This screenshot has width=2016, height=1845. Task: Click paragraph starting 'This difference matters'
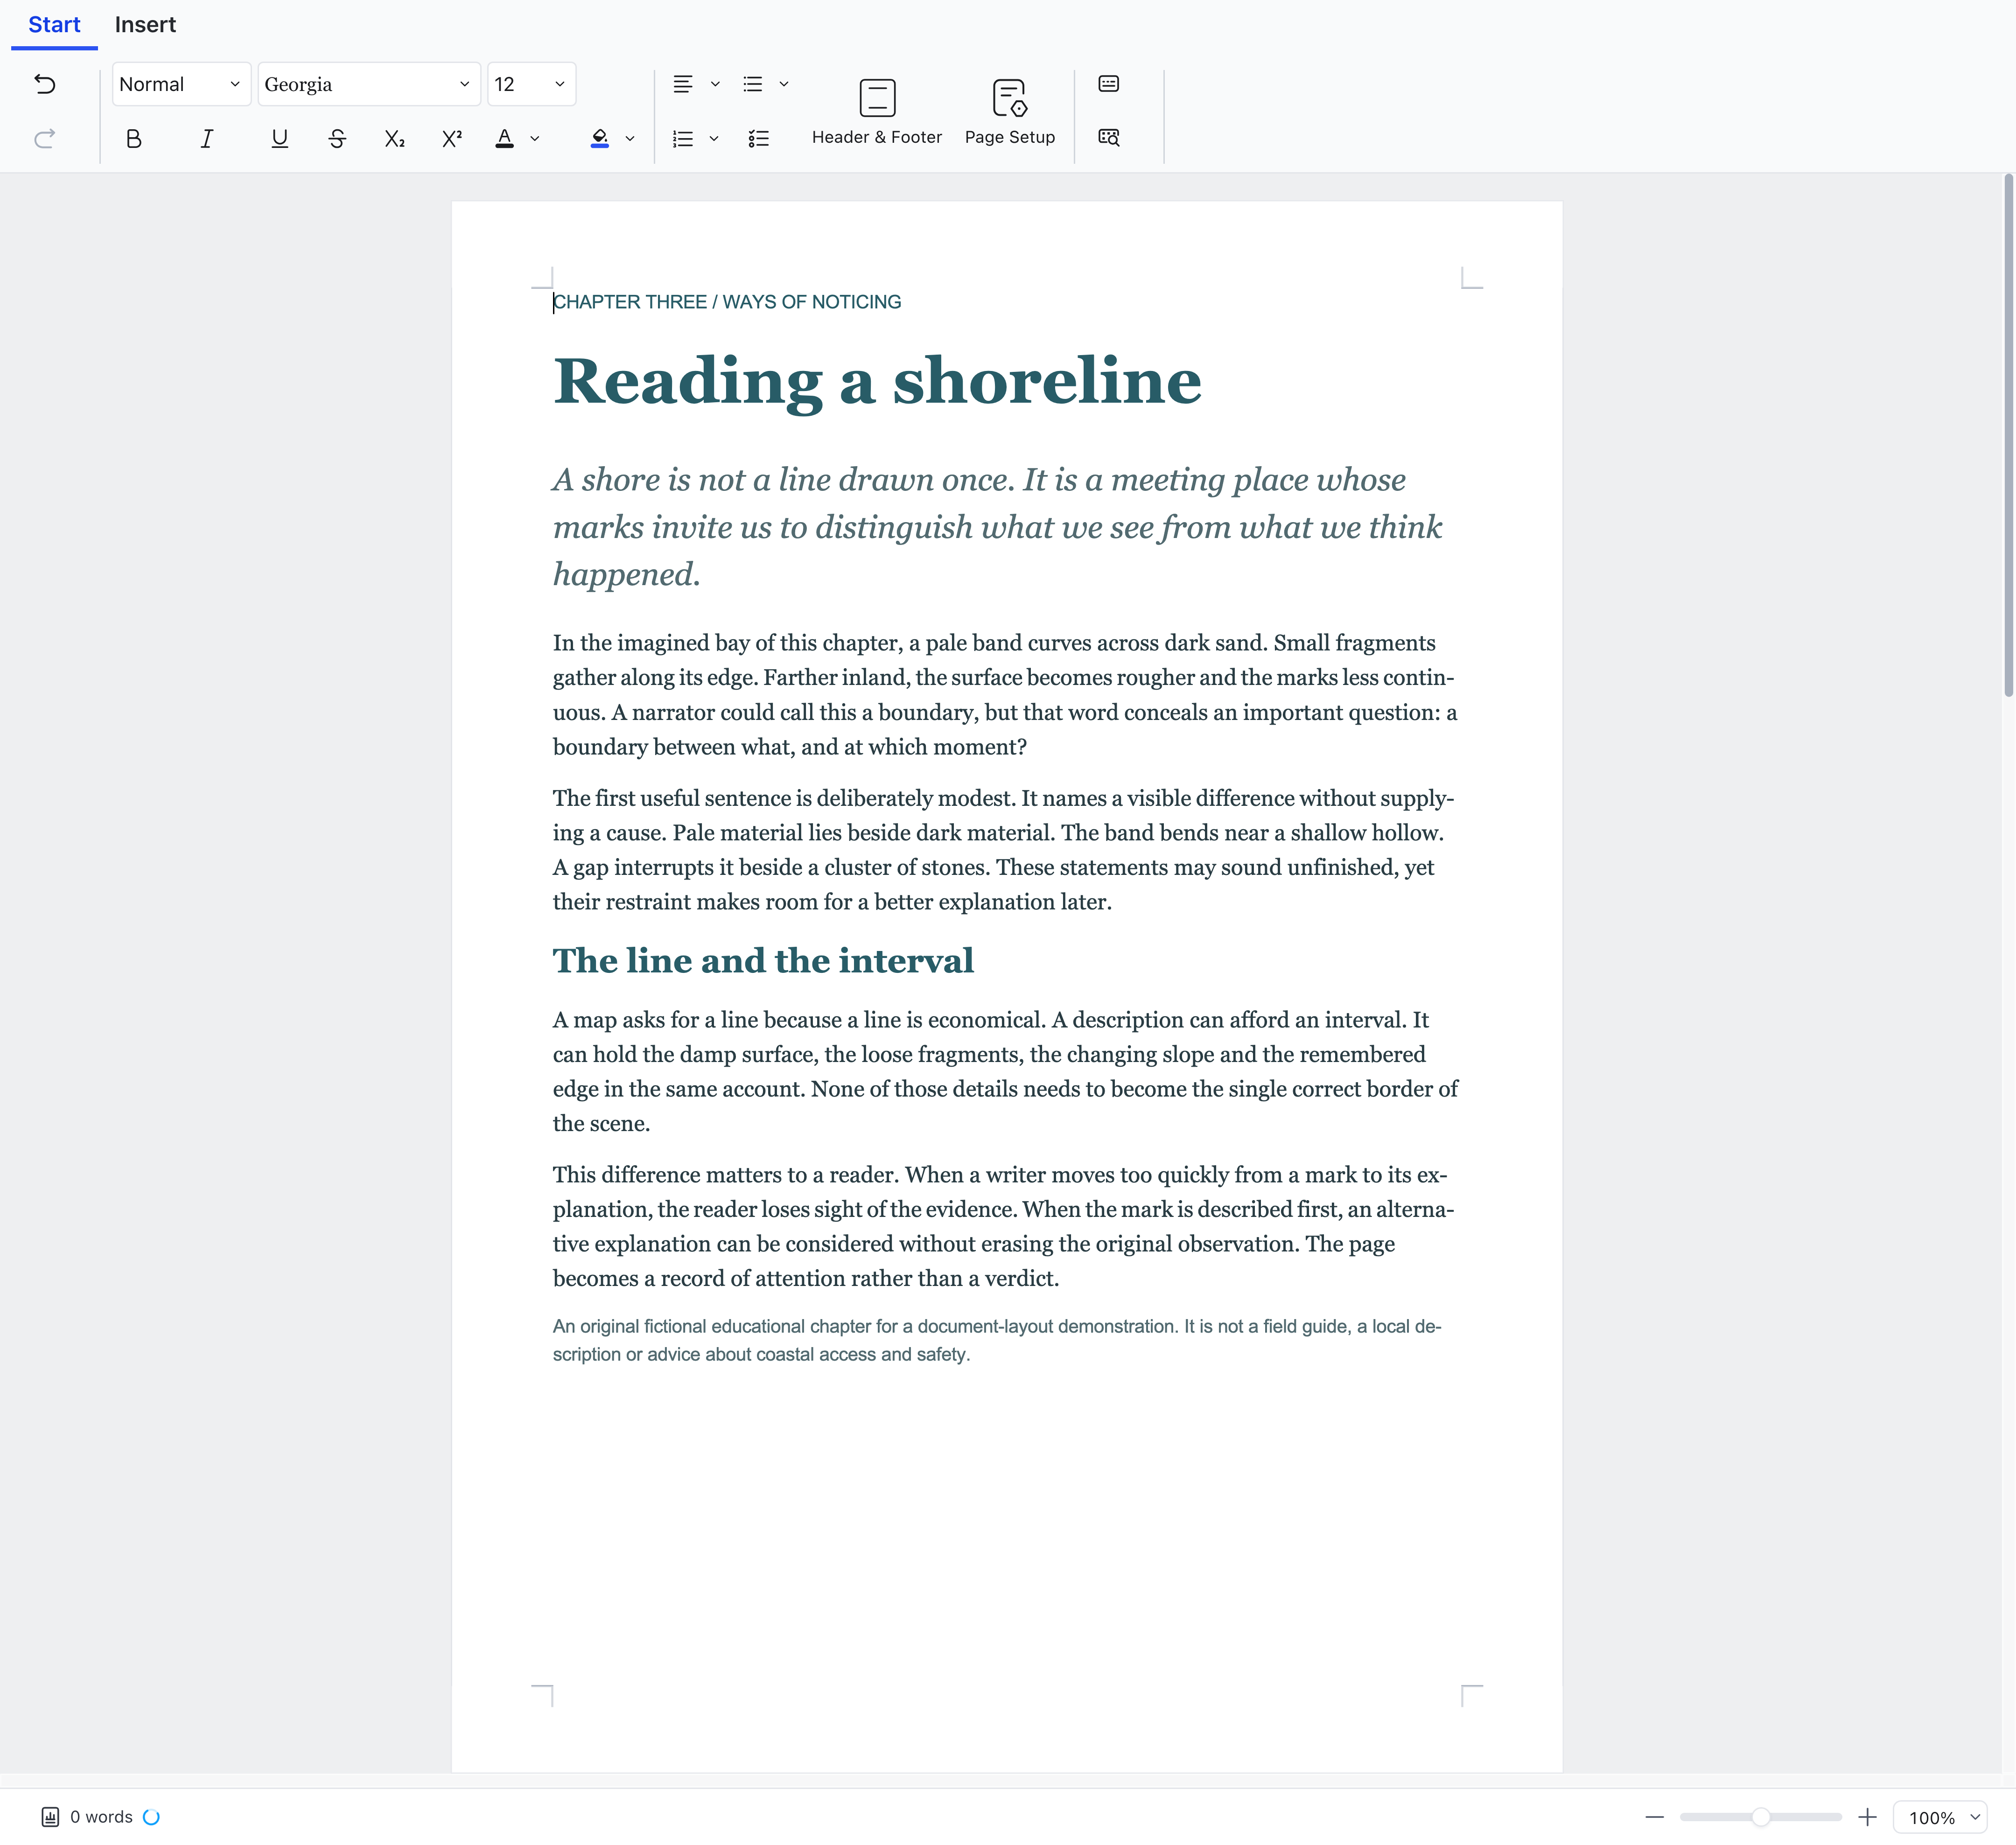click(1004, 1227)
